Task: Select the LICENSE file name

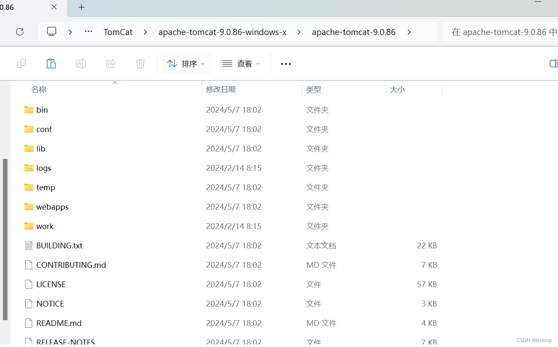Action: click(x=51, y=284)
